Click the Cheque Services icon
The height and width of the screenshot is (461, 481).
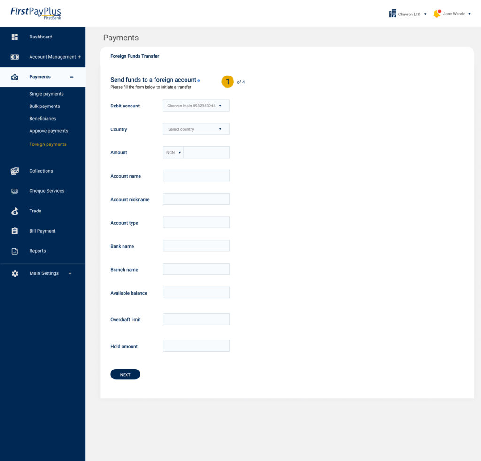click(15, 191)
